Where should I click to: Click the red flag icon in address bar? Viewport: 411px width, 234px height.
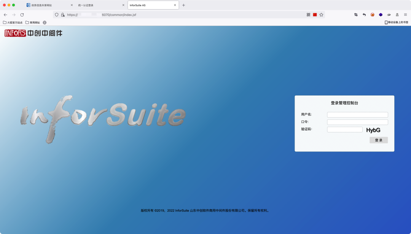point(315,15)
